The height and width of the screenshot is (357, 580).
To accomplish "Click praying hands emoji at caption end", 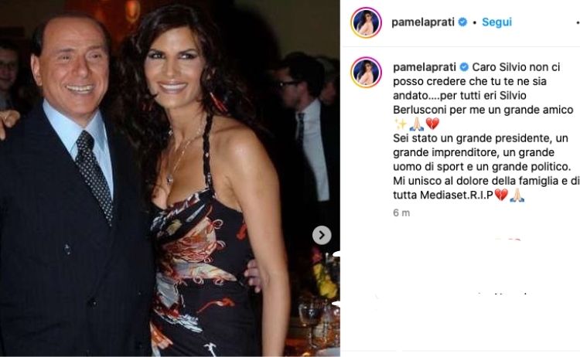I will [x=517, y=195].
